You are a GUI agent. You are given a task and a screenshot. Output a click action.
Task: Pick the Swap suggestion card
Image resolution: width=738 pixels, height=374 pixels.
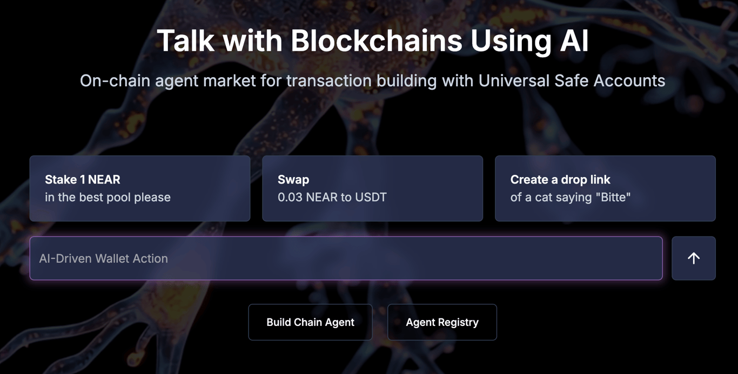(x=372, y=188)
